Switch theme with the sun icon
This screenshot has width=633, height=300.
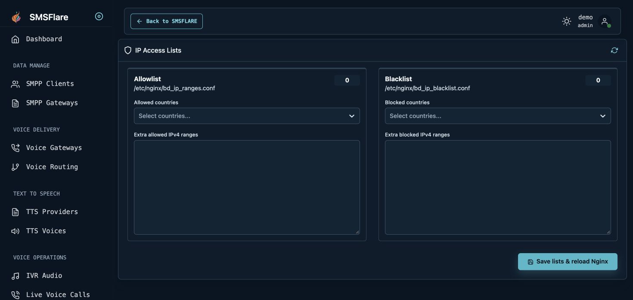pos(567,21)
